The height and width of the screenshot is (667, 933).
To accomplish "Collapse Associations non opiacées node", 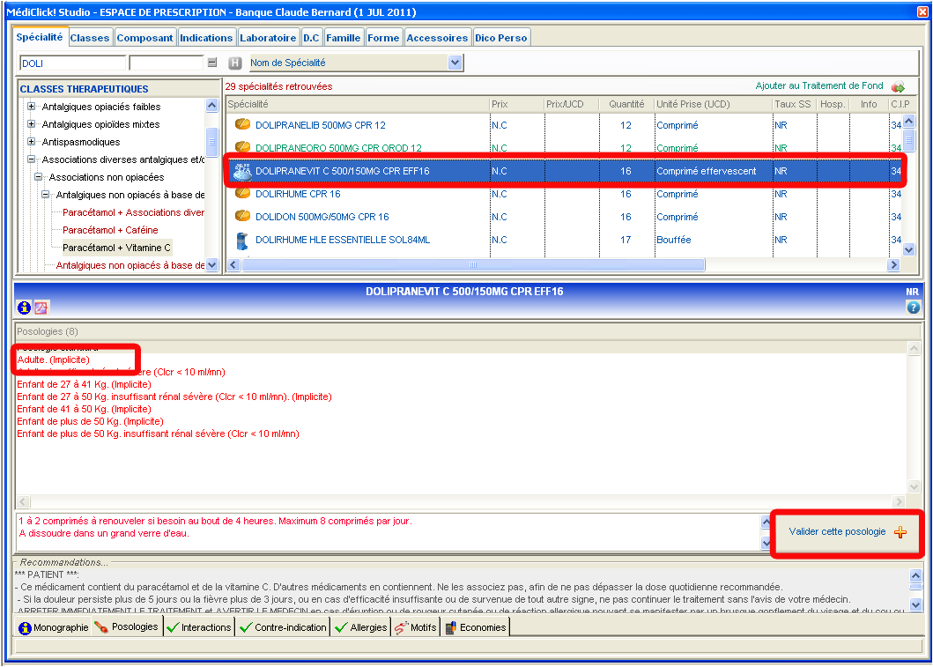I will click(x=38, y=177).
